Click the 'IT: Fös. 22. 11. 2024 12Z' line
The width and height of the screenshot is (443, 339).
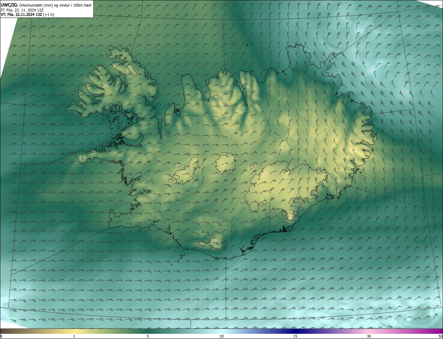tap(22, 10)
